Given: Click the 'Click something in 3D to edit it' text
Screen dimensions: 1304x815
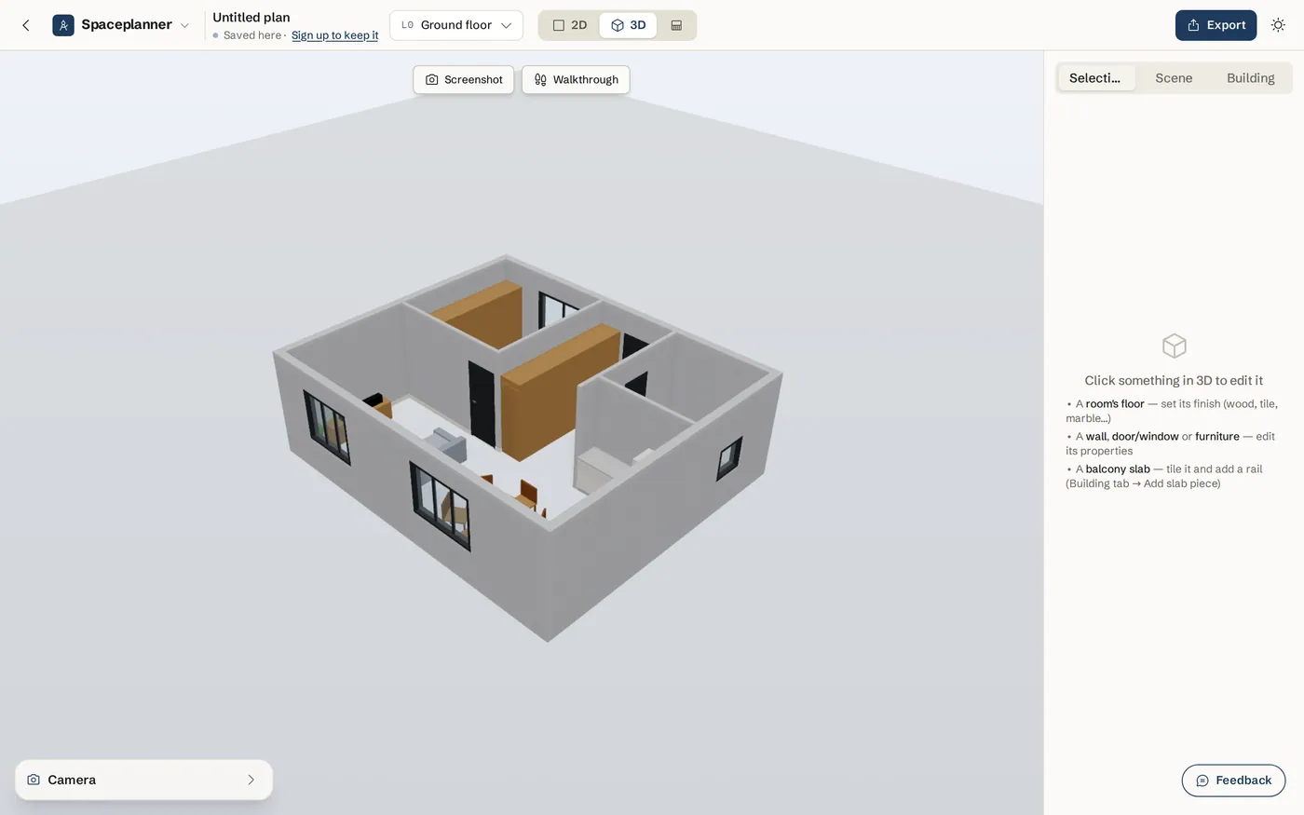Looking at the screenshot, I should tap(1174, 380).
